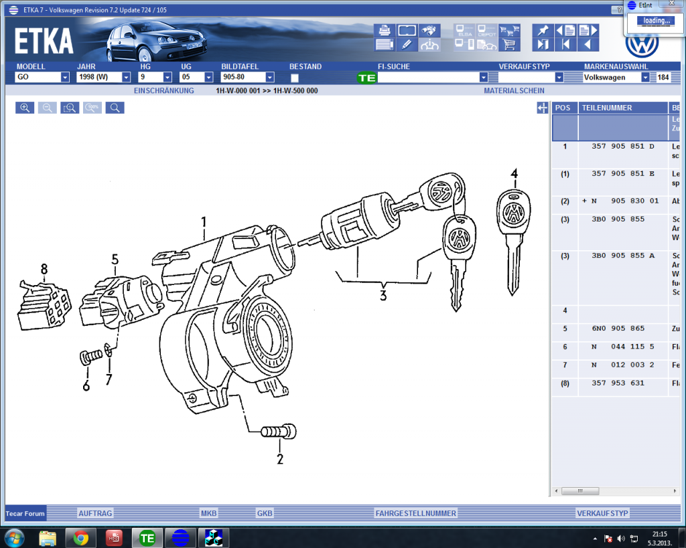This screenshot has width=686, height=548.
Task: Click into the FI-SUCHE input field
Action: [x=428, y=78]
